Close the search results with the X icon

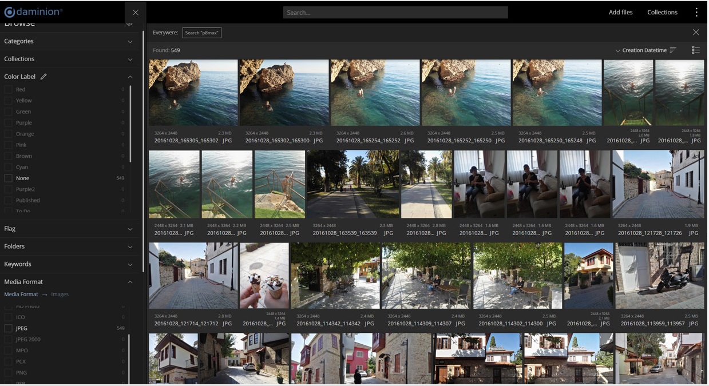click(696, 32)
